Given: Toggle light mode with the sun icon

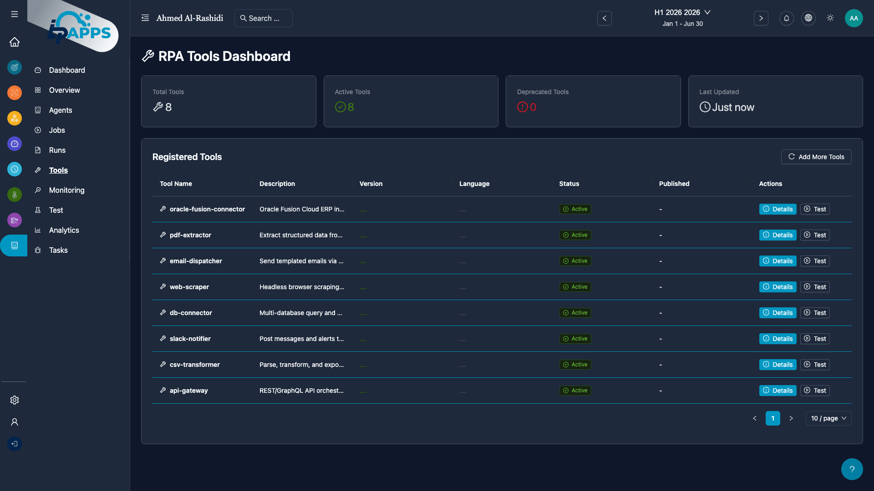Looking at the screenshot, I should point(830,18).
